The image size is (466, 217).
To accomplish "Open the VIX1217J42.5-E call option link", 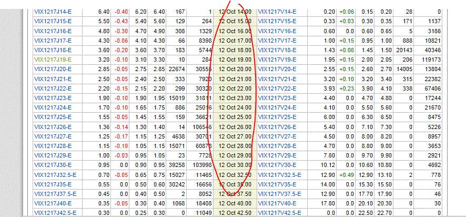I will coord(55,213).
